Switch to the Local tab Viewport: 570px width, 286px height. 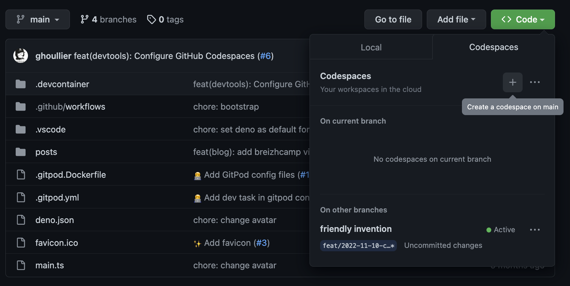coord(371,47)
